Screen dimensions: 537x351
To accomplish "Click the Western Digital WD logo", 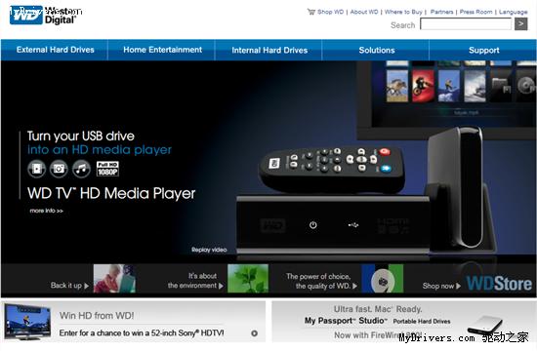I will coord(43,16).
